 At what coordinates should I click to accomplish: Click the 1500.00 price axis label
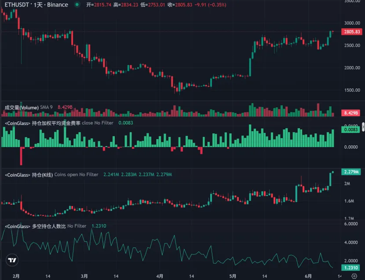[352, 90]
